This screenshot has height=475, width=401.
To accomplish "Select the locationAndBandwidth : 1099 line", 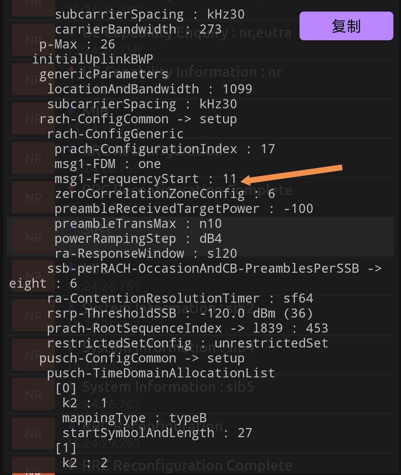I will click(x=149, y=89).
